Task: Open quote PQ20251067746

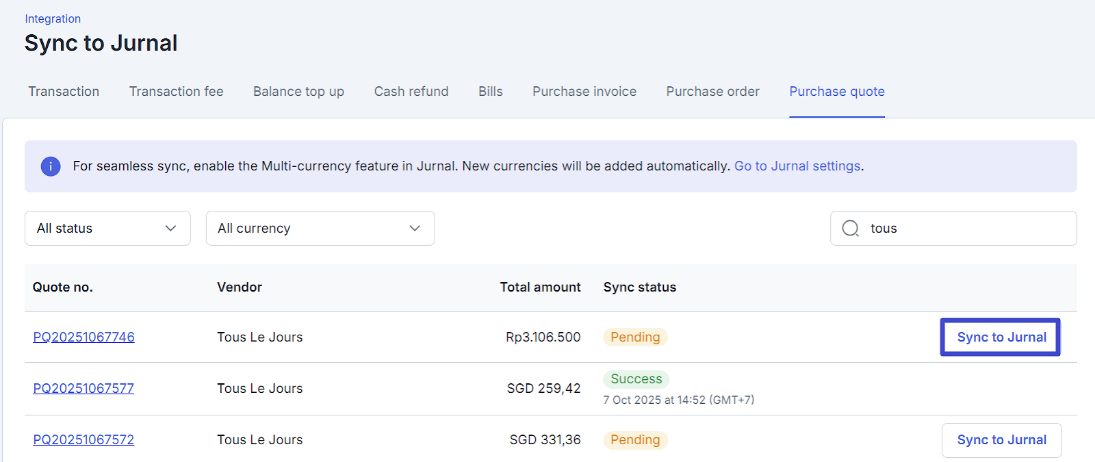Action: [x=83, y=337]
